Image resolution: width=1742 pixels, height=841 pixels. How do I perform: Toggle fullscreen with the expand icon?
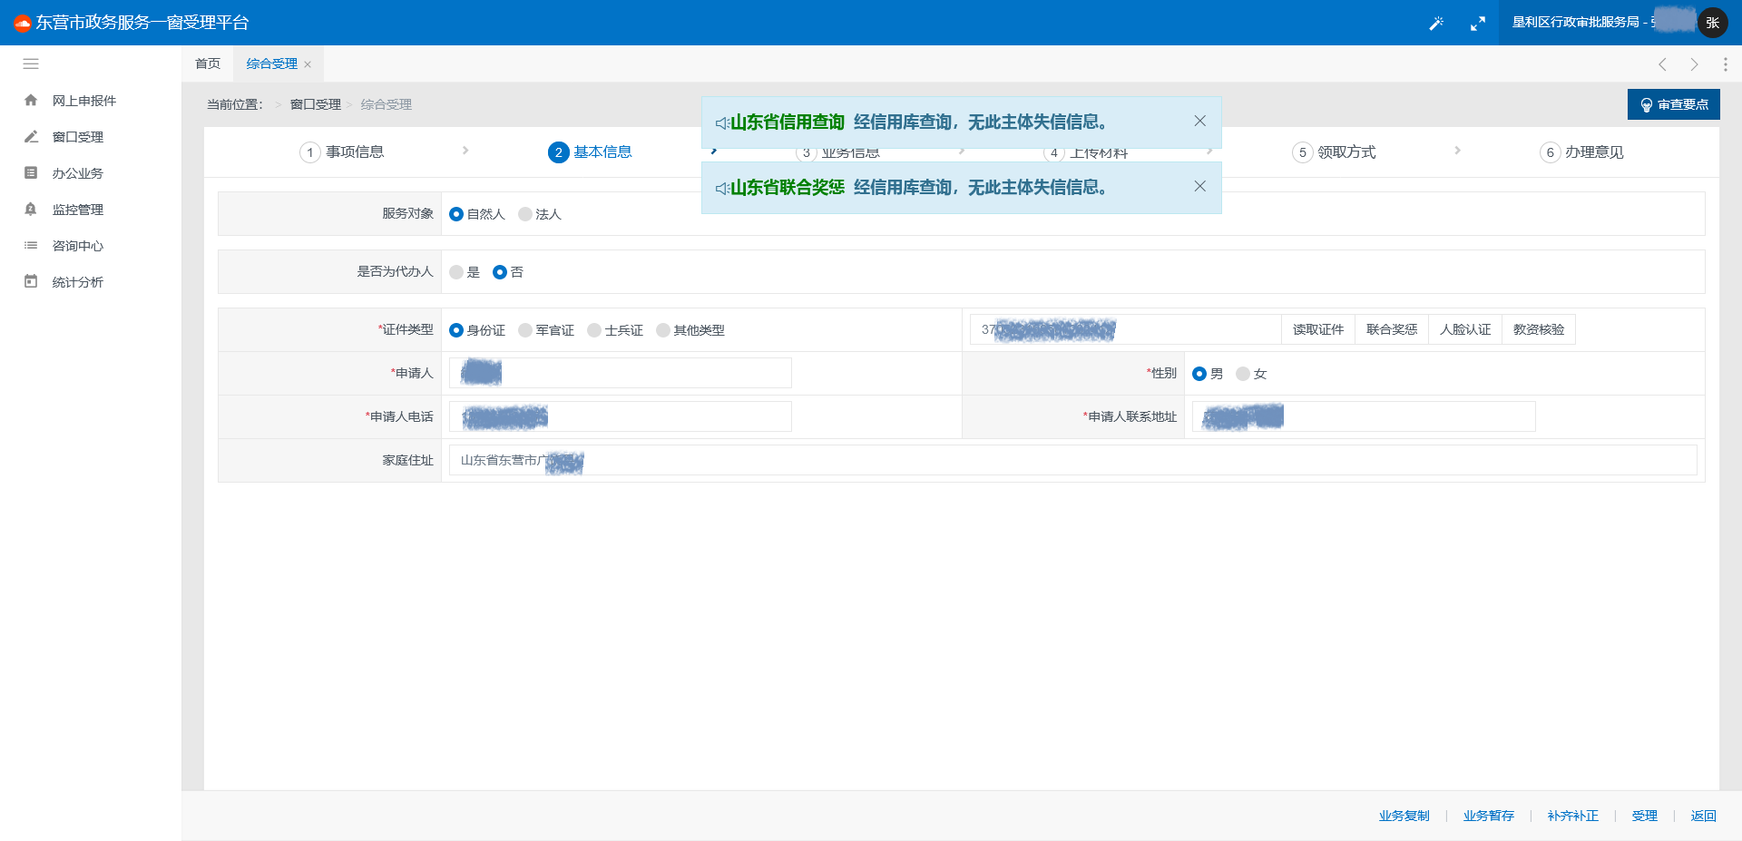pos(1478,24)
